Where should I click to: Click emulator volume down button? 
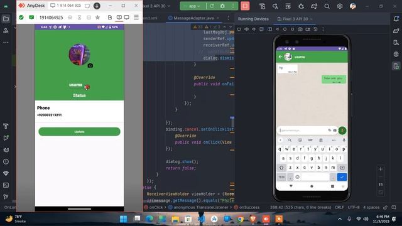(254, 30)
